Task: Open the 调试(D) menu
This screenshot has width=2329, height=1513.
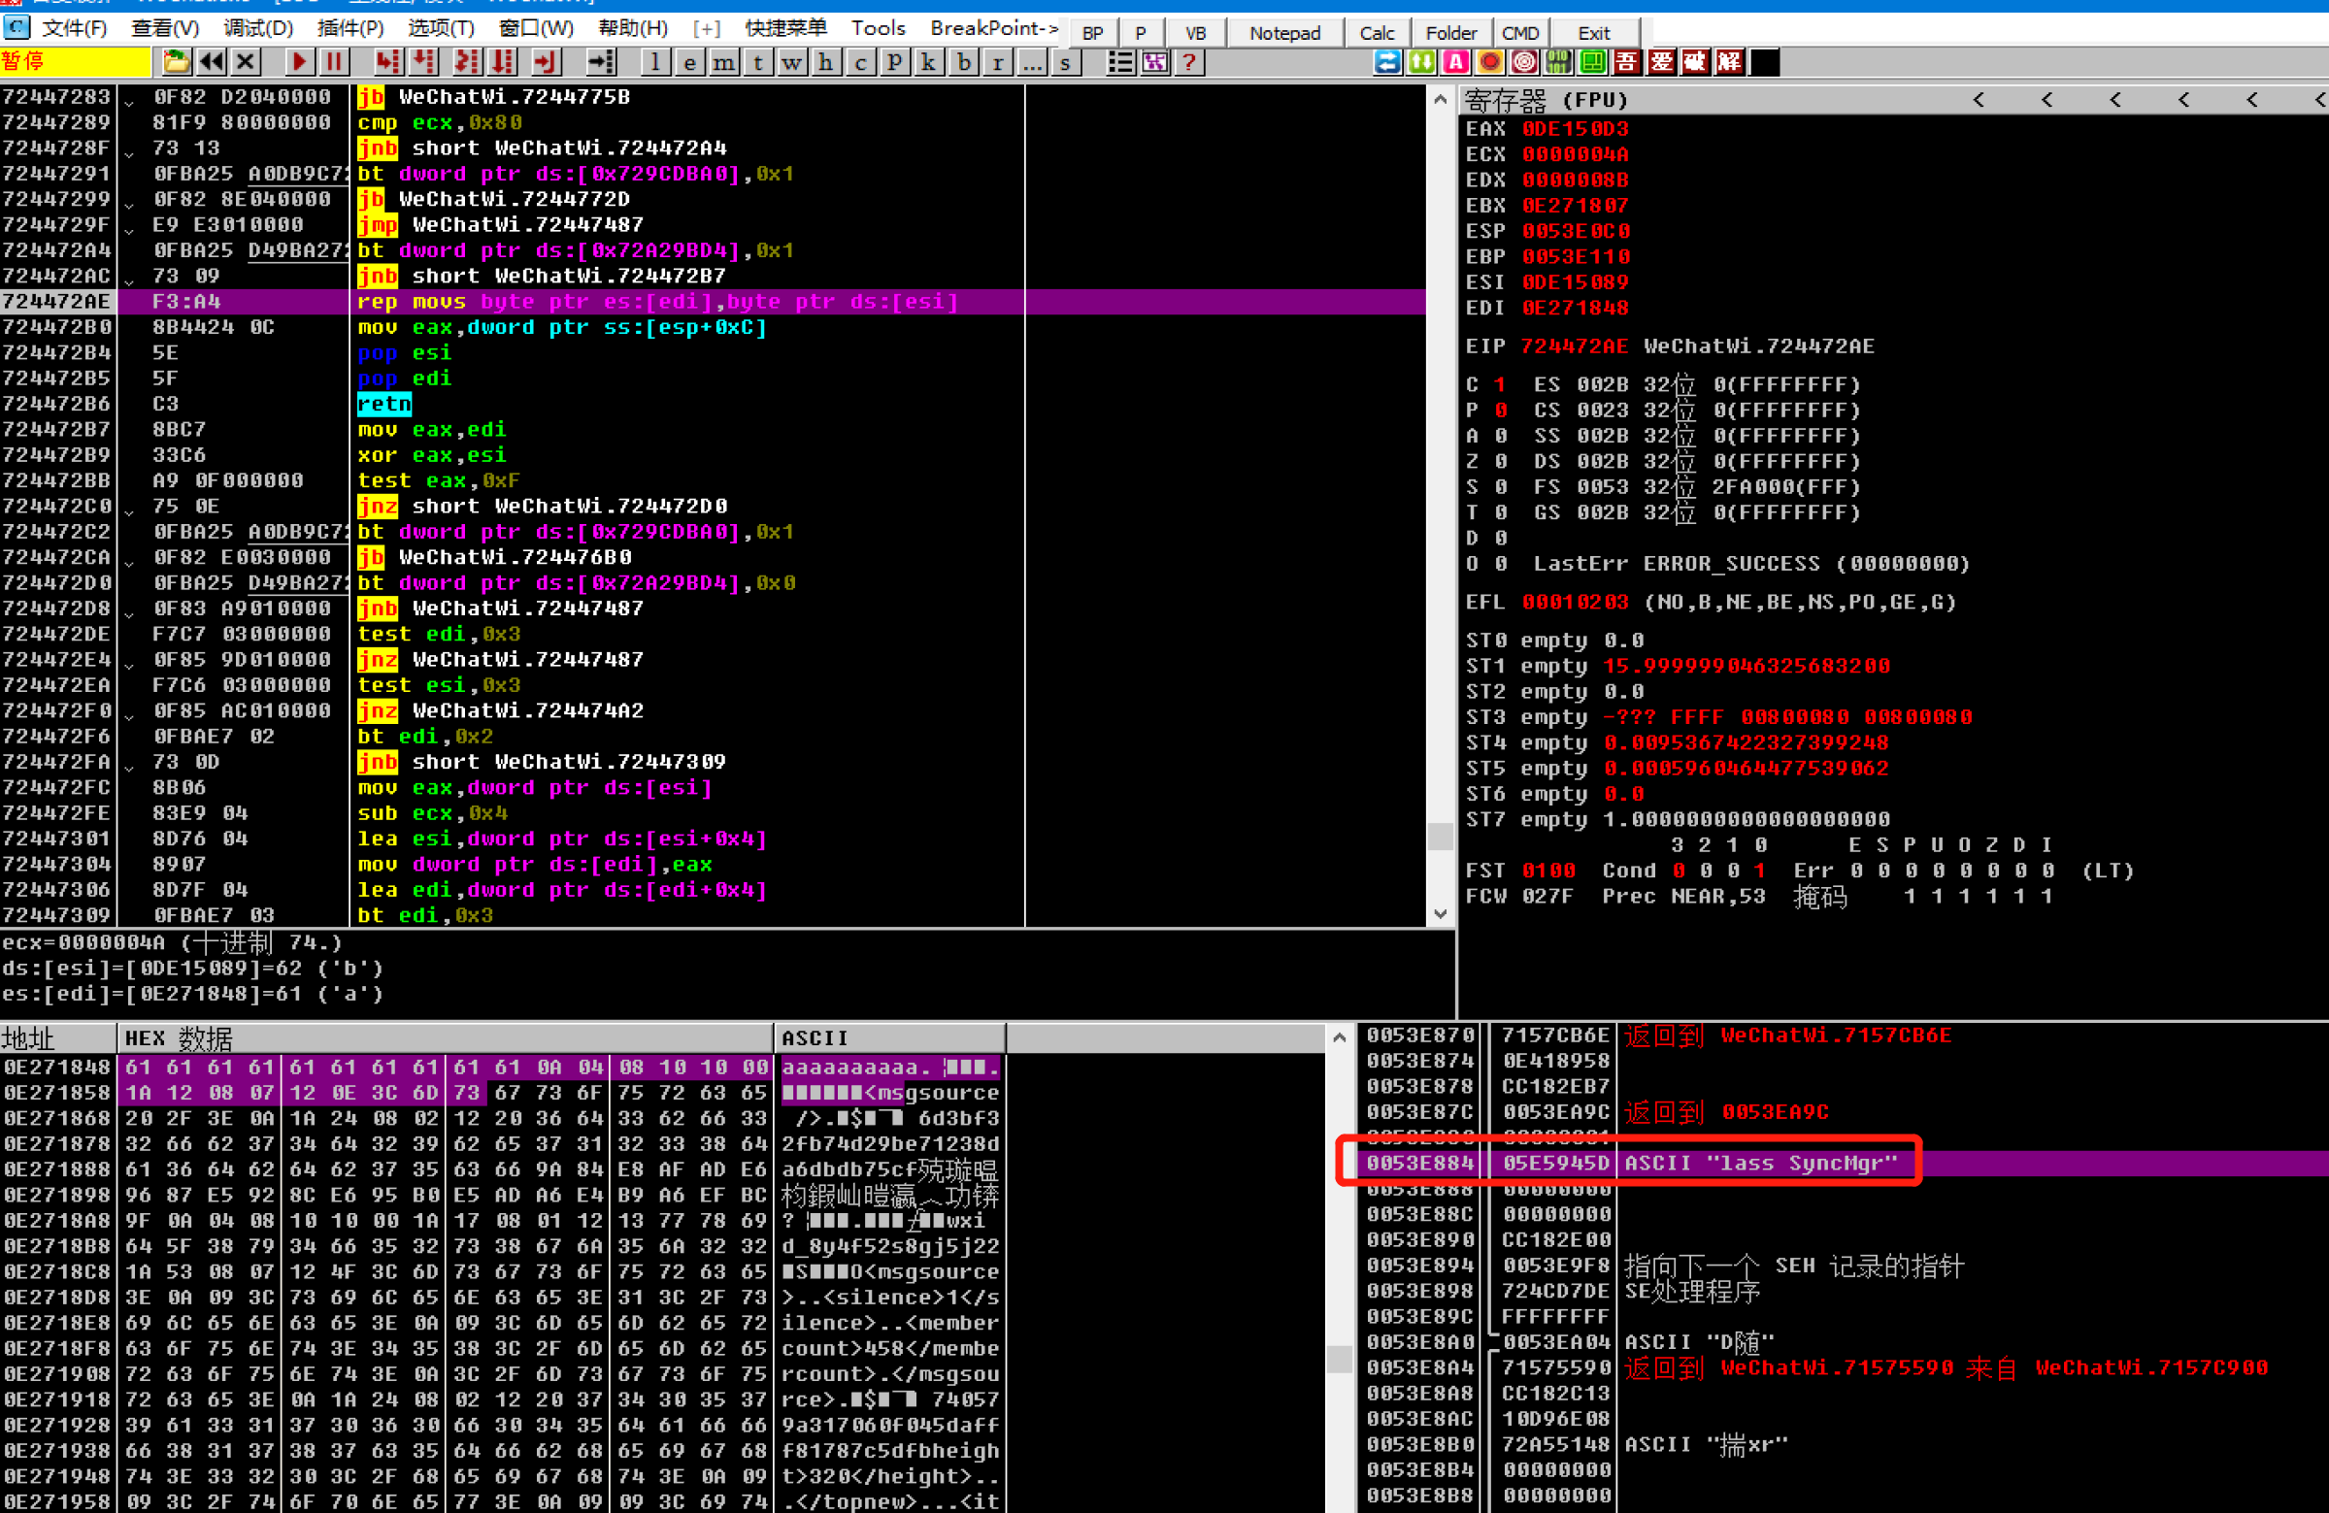Action: [x=257, y=28]
